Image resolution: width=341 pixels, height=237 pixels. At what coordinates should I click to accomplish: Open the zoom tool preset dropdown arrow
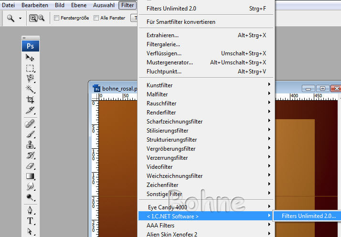[20, 18]
